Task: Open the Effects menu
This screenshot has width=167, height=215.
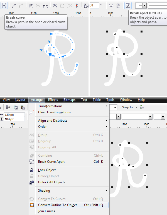Action: pos(53,100)
